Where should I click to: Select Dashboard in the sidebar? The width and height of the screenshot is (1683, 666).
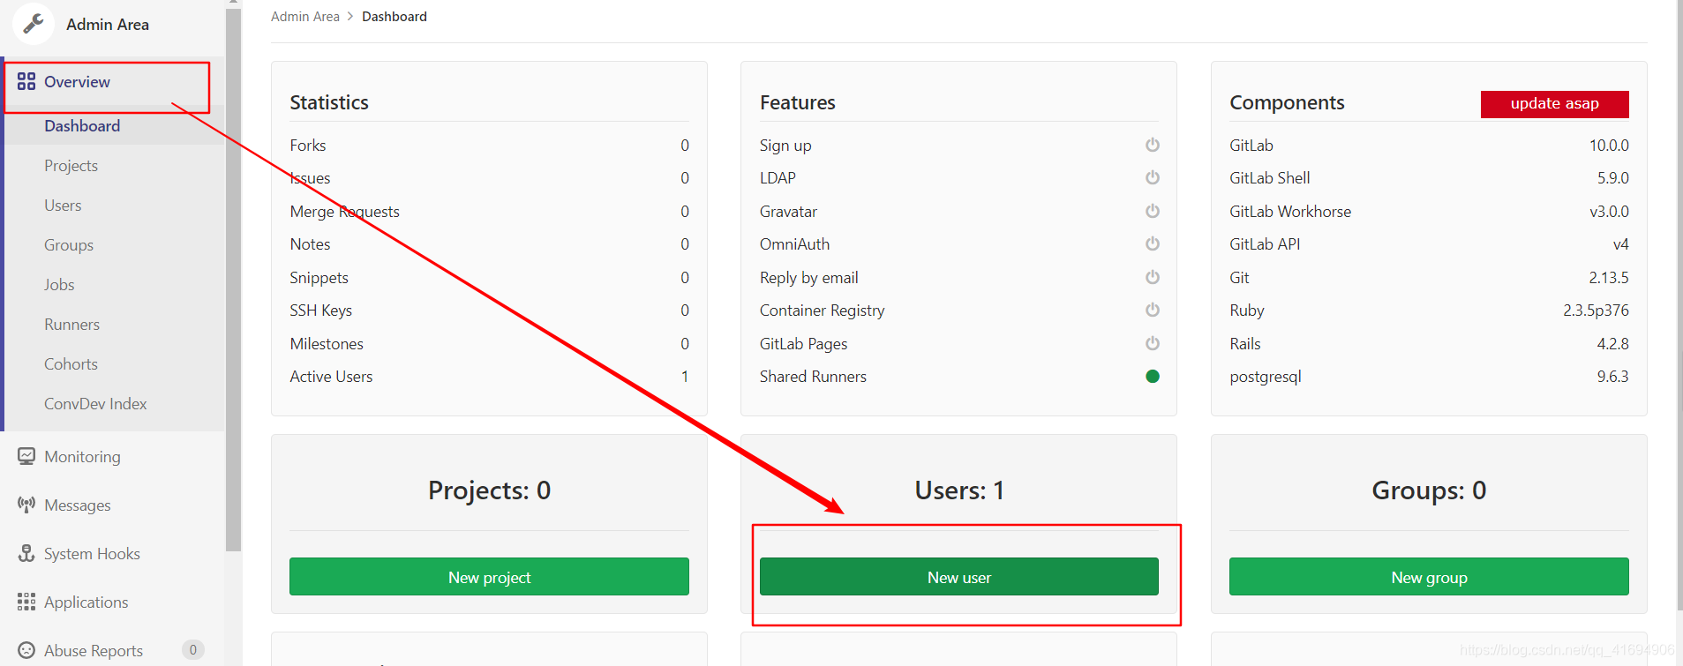point(82,126)
